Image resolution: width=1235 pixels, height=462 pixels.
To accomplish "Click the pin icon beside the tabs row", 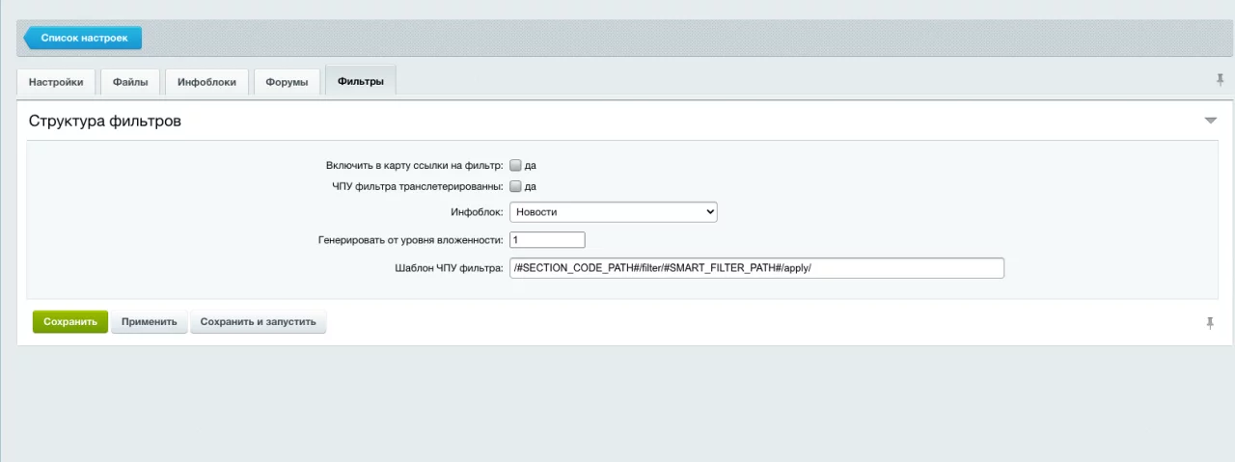I will tap(1220, 80).
